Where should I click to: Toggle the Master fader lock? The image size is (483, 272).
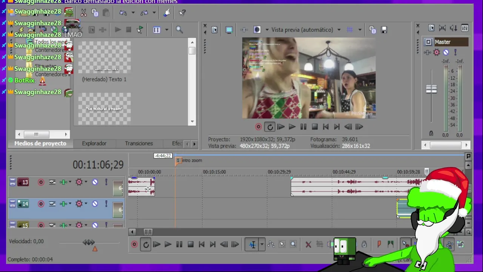[x=431, y=133]
